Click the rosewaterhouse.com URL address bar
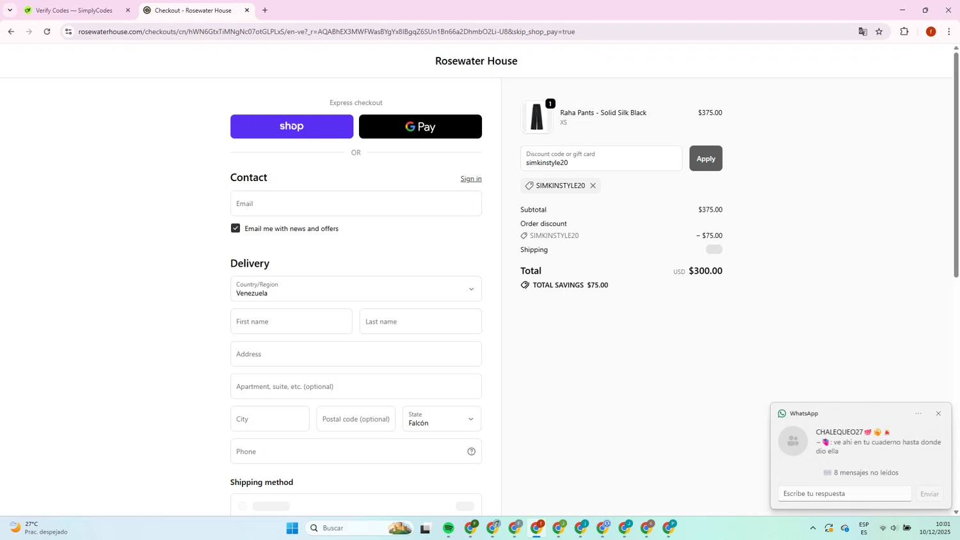Screen dimensions: 960x540 pos(326,31)
